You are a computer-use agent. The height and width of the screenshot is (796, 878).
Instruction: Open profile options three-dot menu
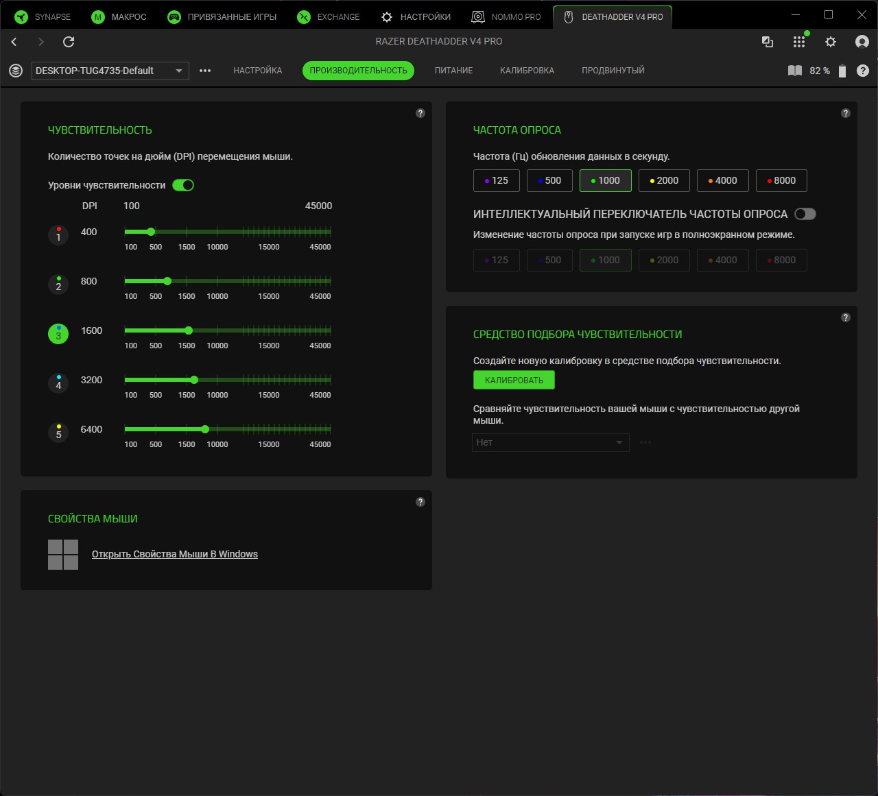pyautogui.click(x=205, y=71)
